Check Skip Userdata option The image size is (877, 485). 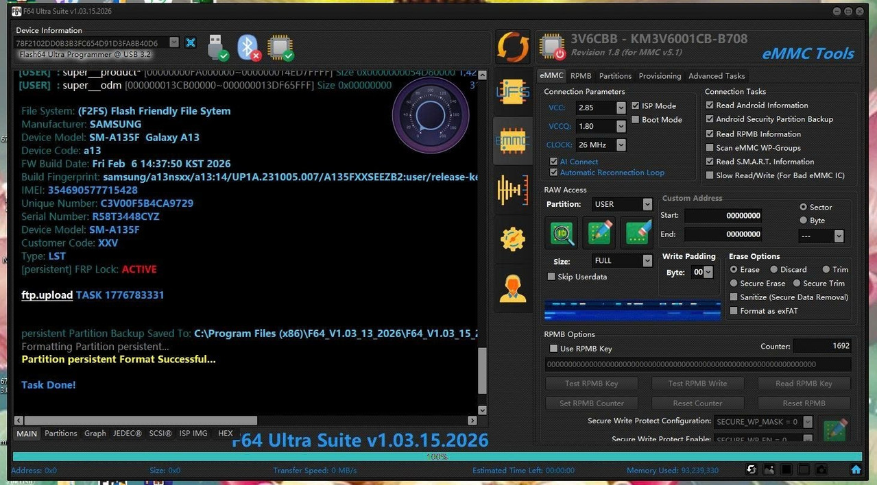point(551,277)
